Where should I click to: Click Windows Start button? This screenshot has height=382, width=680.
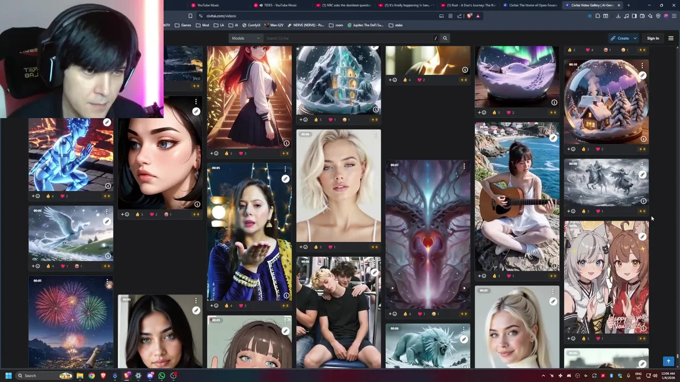8,376
